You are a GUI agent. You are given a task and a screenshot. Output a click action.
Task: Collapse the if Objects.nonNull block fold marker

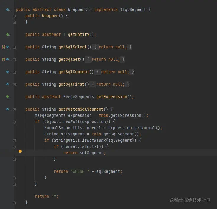tap(14, 122)
